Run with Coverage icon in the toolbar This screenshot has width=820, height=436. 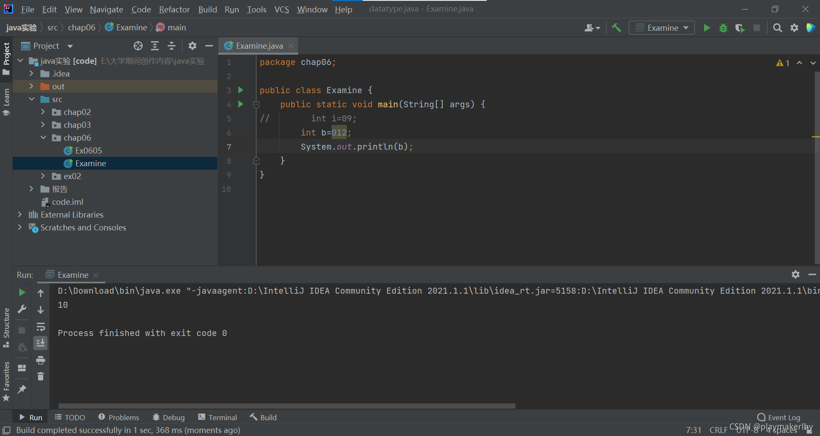coord(740,28)
